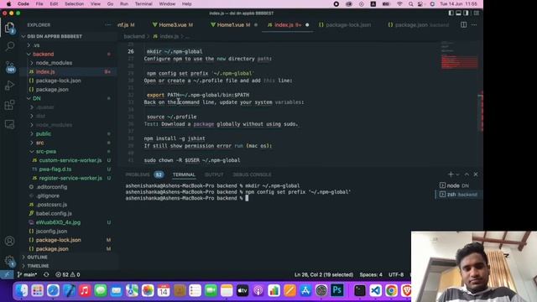Switch to package-lock.json editor tab
The width and height of the screenshot is (537, 302).
click(x=345, y=25)
